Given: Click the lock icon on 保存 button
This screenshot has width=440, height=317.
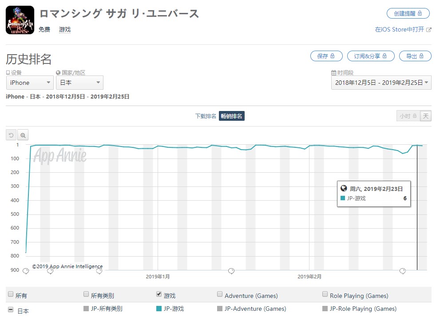Looking at the screenshot, I should pyautogui.click(x=333, y=56).
